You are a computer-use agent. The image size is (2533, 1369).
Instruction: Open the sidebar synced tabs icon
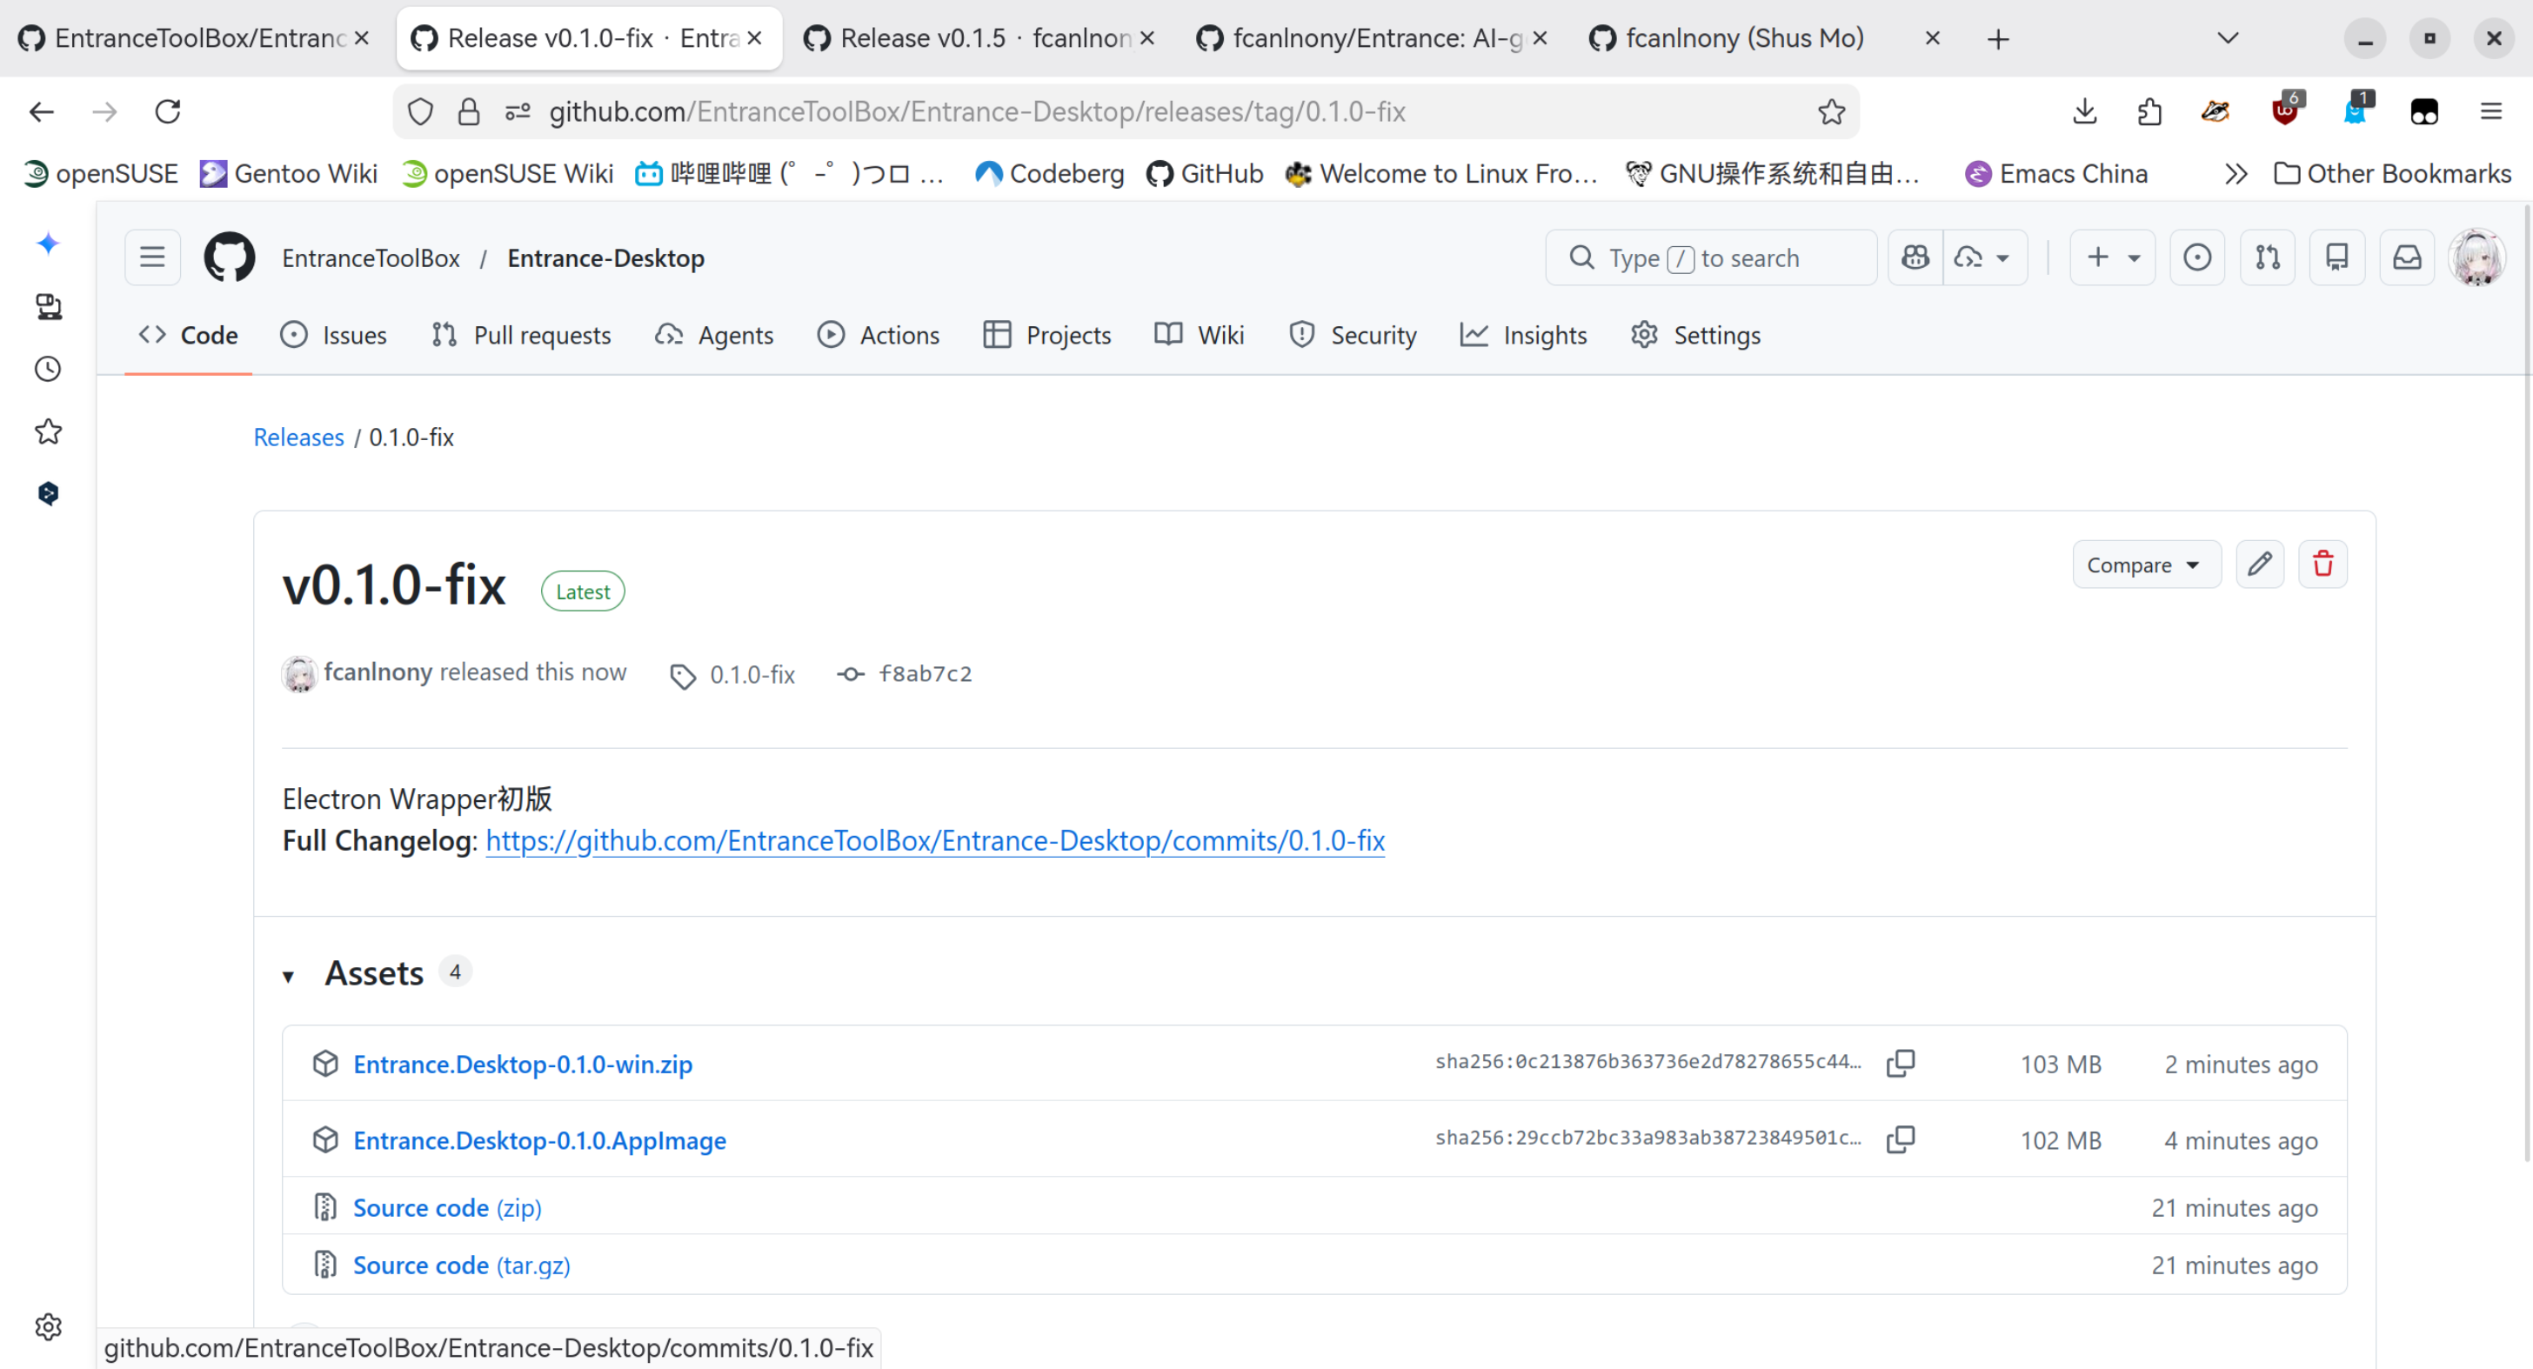(47, 306)
